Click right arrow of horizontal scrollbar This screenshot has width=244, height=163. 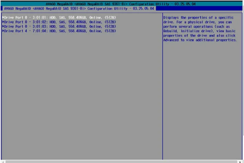[240, 162]
